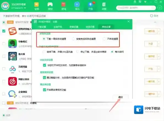Click the 确定 confirm button

[121, 97]
